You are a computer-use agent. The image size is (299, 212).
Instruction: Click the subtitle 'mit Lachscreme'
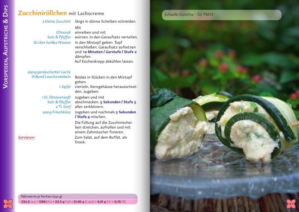pyautogui.click(x=86, y=14)
